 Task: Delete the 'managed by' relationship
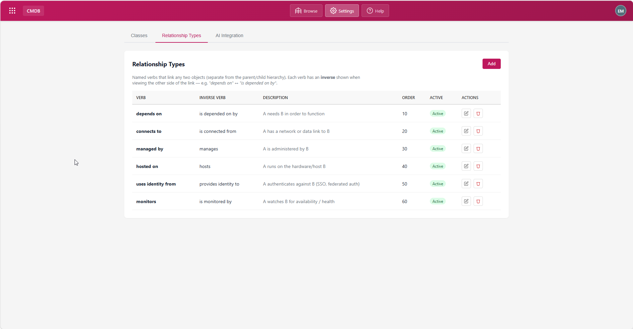tap(478, 148)
